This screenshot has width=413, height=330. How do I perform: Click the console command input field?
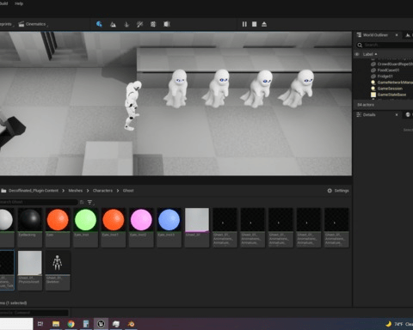click(x=34, y=313)
